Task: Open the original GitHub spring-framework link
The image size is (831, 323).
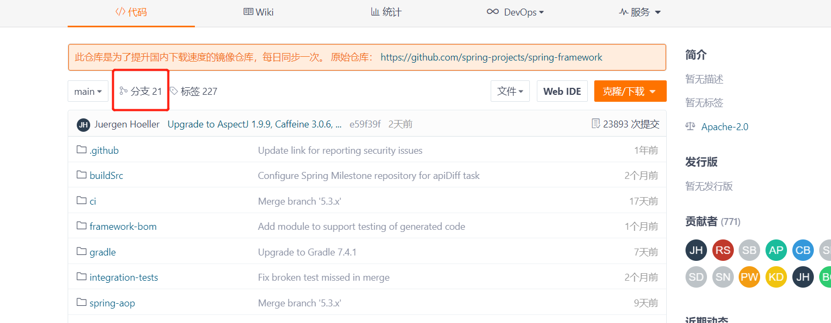Action: coord(491,57)
